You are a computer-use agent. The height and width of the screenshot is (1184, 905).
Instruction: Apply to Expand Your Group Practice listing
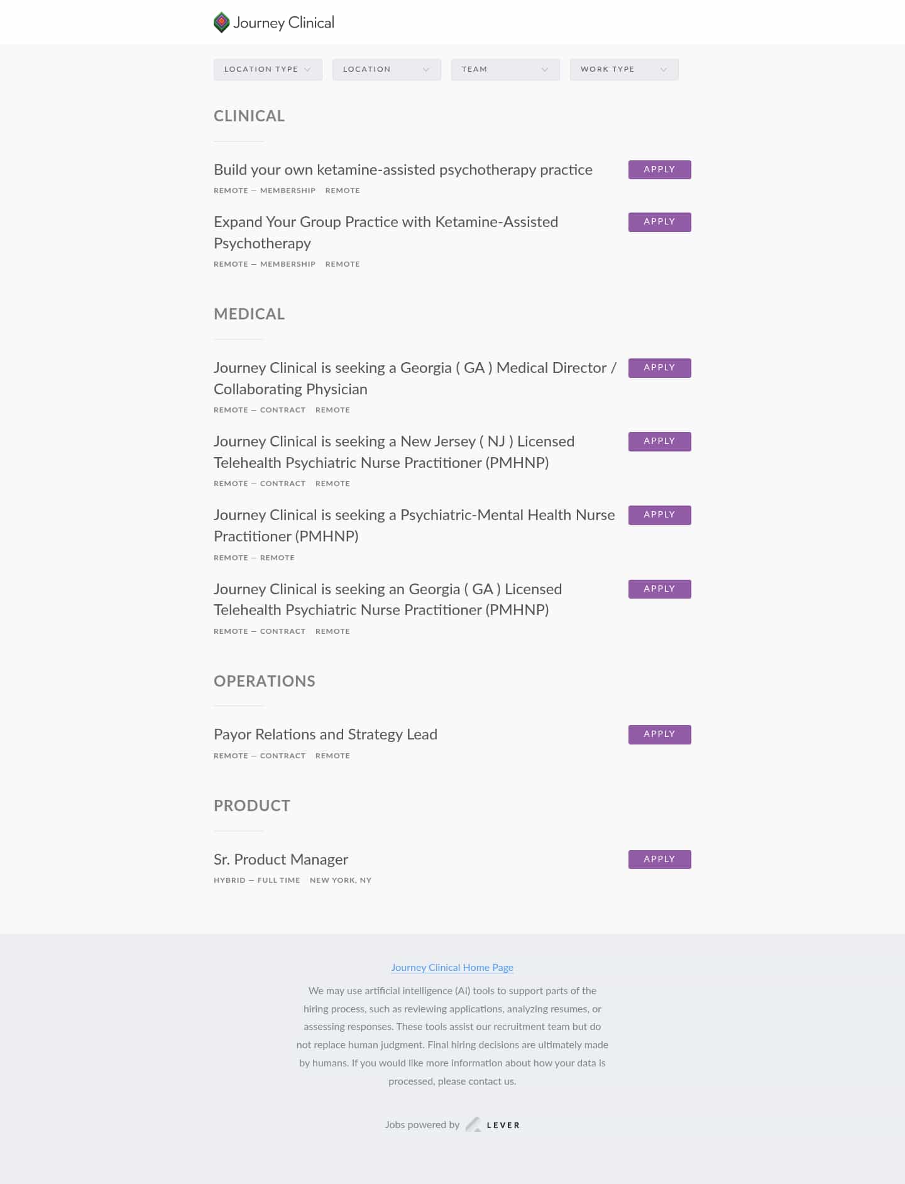(x=659, y=222)
